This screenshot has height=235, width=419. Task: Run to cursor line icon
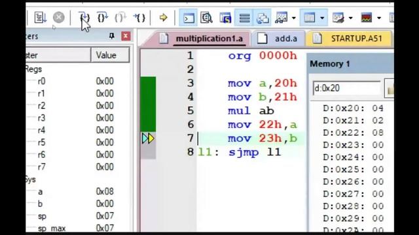click(139, 18)
